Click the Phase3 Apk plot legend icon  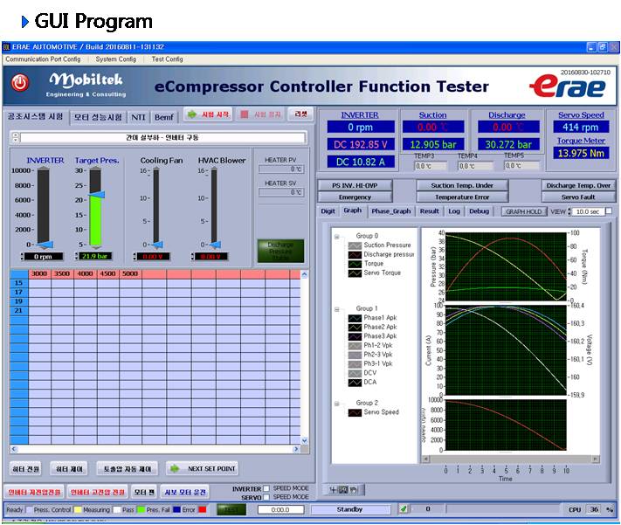[x=355, y=336]
